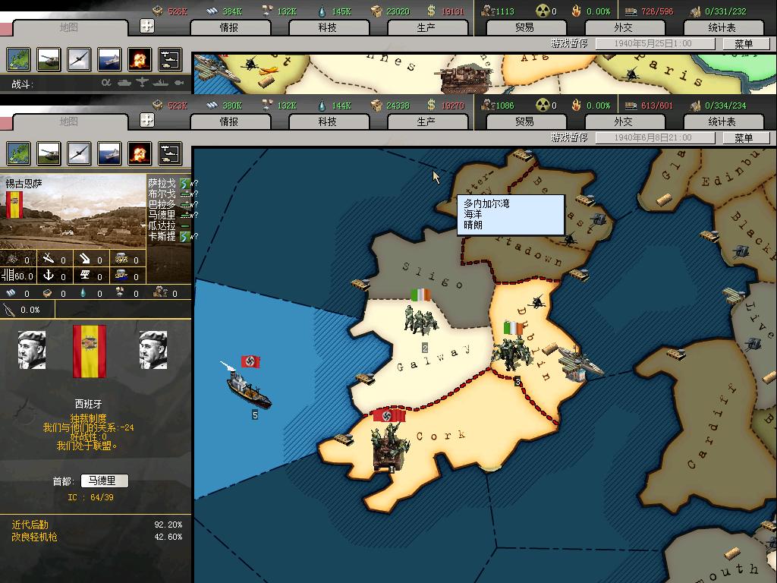Select the aircraft units icon in the upper game view
Image resolution: width=777 pixels, height=583 pixels.
click(x=79, y=59)
